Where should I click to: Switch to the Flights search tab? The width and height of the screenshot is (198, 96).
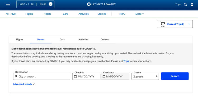point(20,39)
